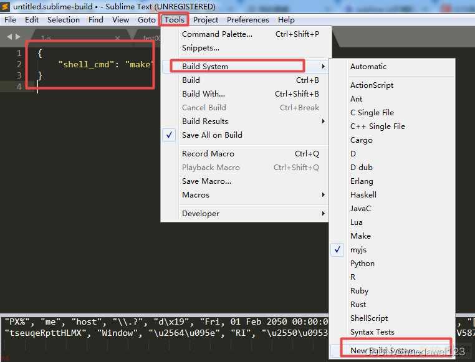Select Make build system

[x=393, y=236]
